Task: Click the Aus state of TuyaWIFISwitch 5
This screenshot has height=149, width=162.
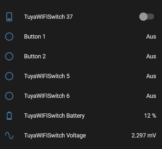Action: pos(151,76)
